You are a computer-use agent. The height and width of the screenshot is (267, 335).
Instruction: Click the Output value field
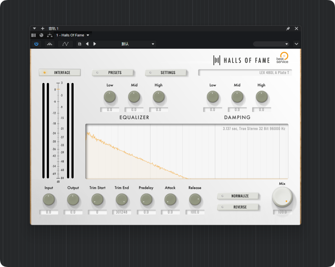(73, 212)
